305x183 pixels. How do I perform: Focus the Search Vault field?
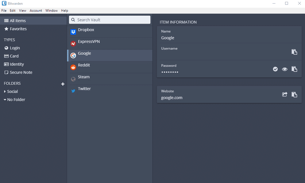110,20
